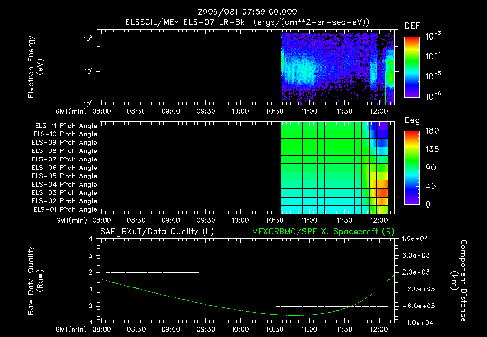Click the Deg colorbar label
Screen dimensions: 487x337
click(x=412, y=120)
